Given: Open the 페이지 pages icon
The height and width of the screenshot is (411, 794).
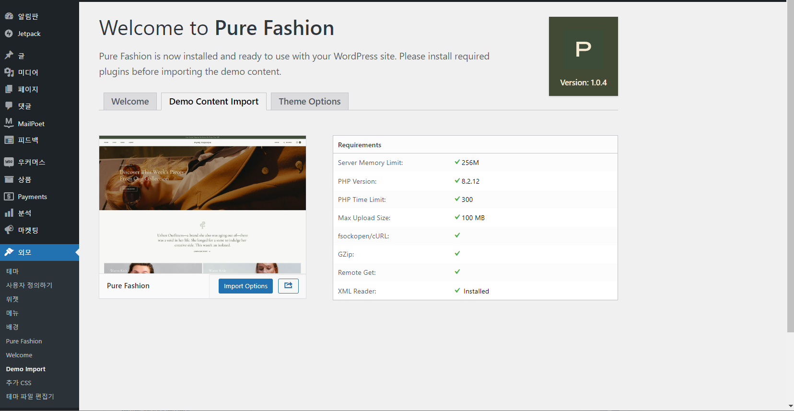Looking at the screenshot, I should click(9, 89).
